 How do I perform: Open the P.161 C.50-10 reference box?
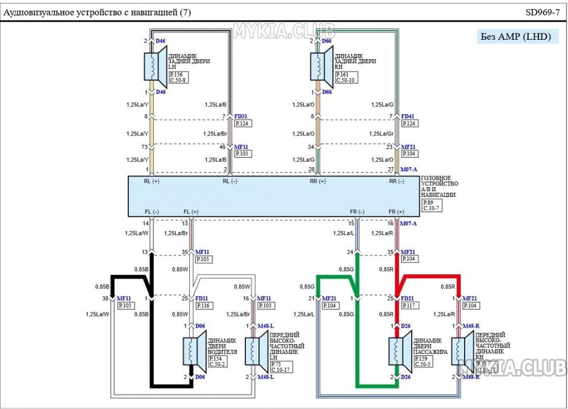[346, 77]
